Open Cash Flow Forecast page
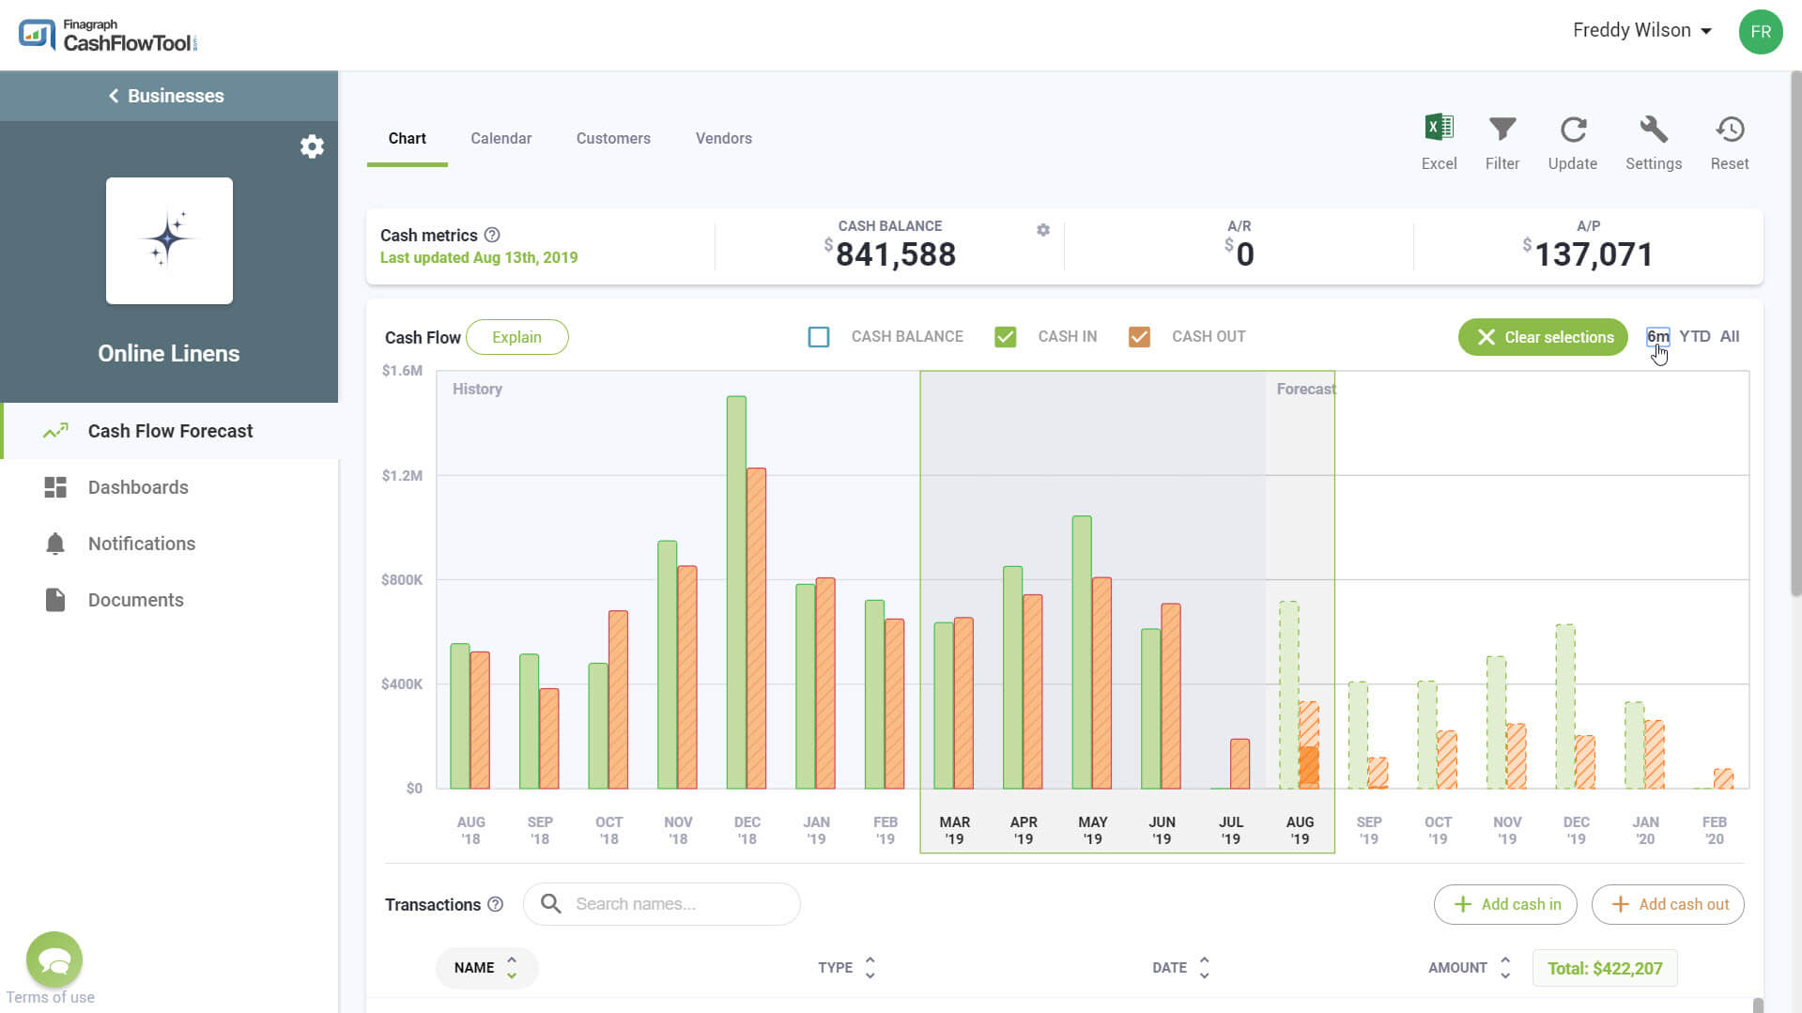This screenshot has width=1802, height=1013. (170, 431)
